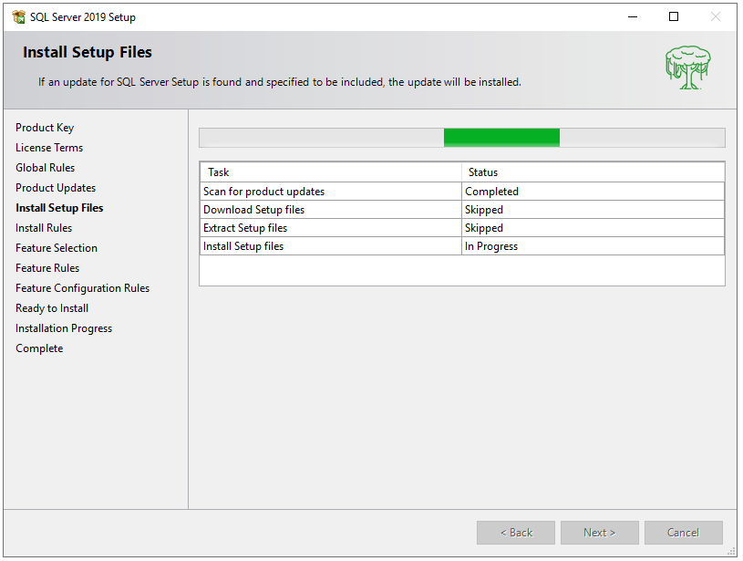Click the 'Completed' status cell
The height and width of the screenshot is (561, 743).
(593, 192)
